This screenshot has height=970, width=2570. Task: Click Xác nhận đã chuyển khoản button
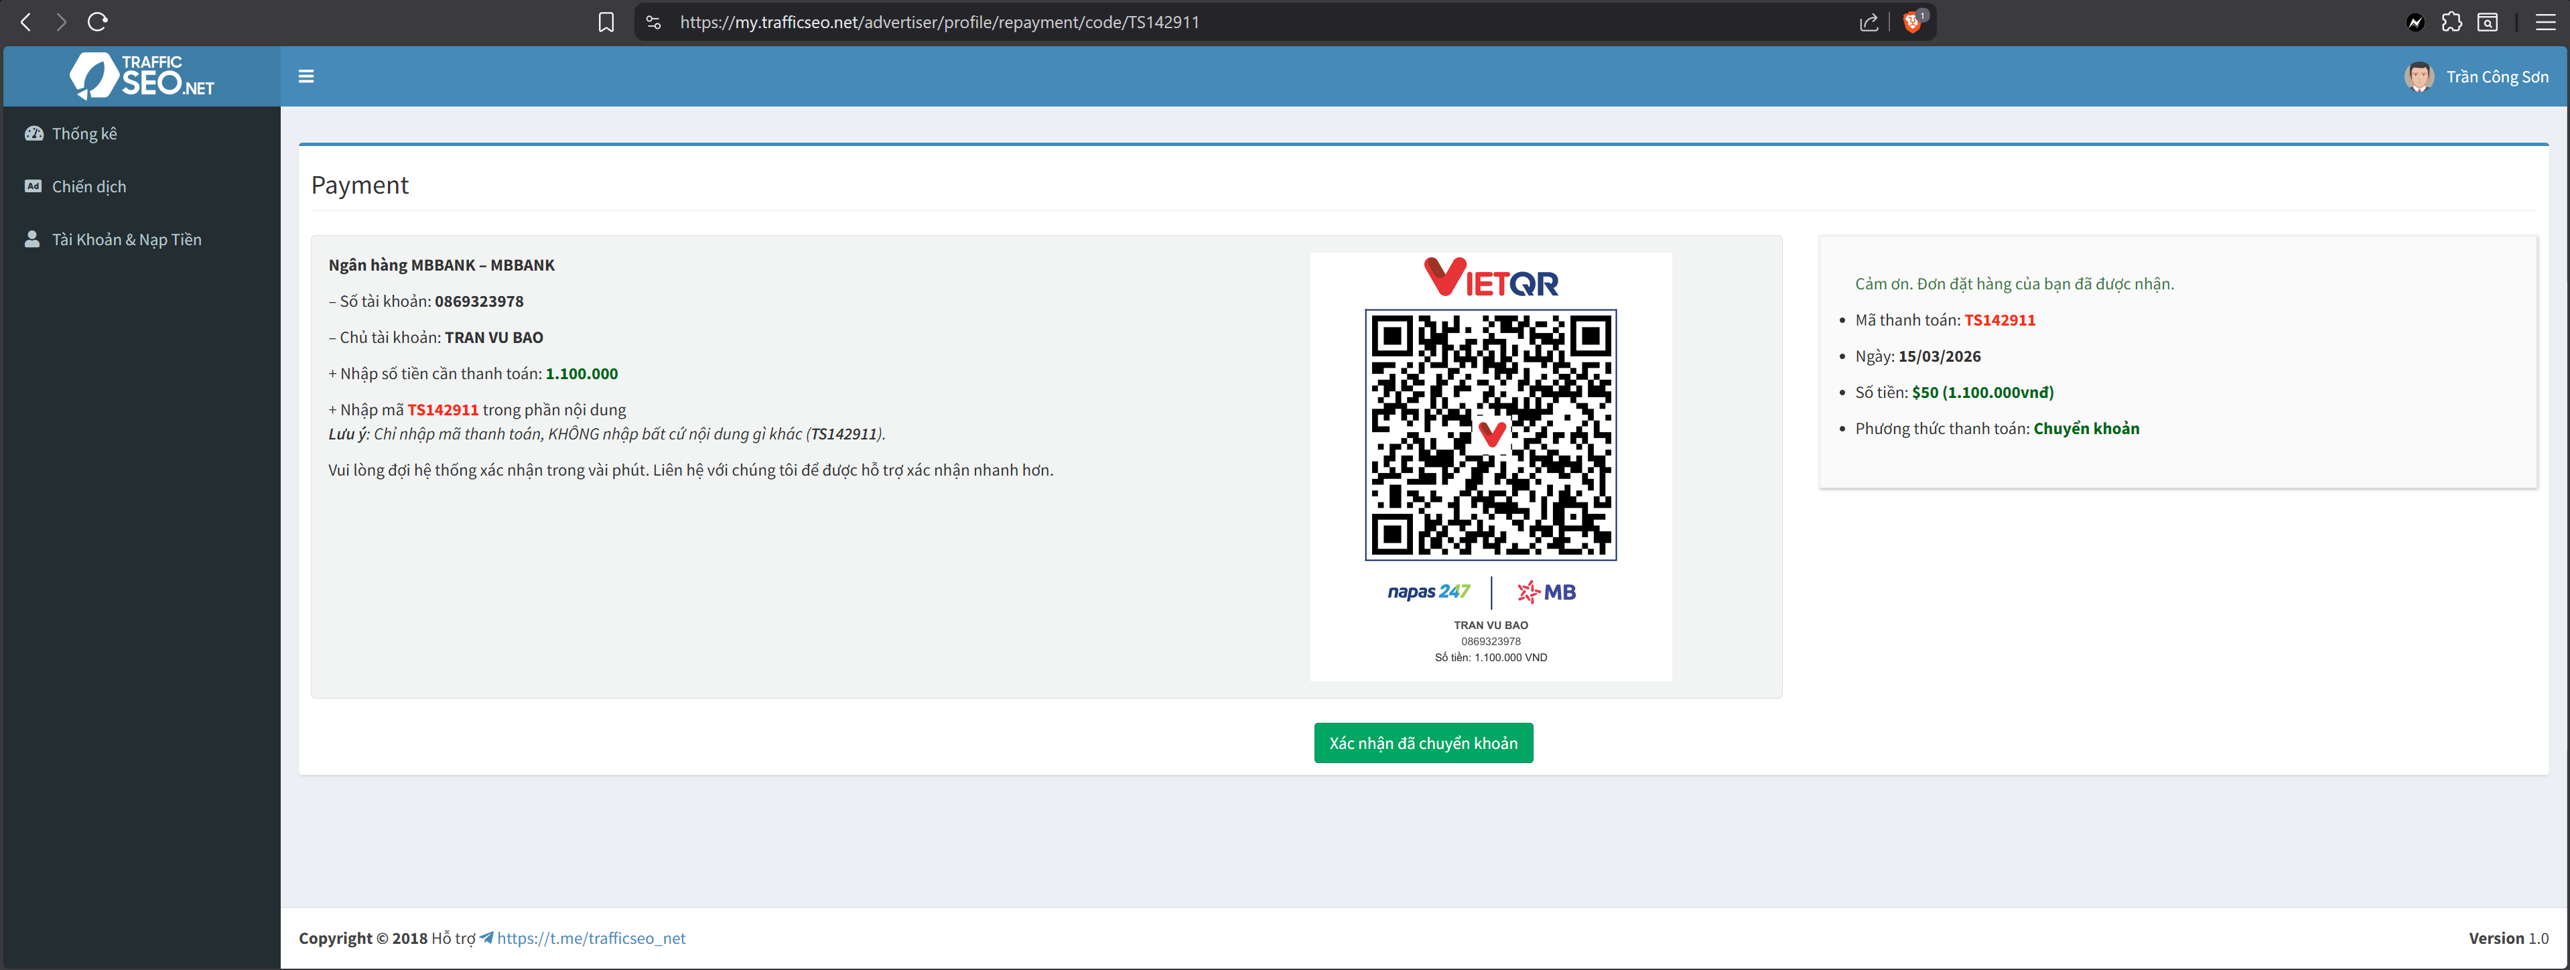click(x=1423, y=744)
